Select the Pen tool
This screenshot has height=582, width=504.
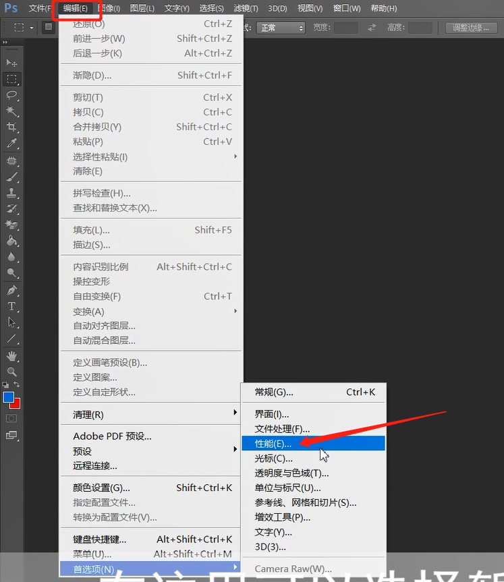(x=11, y=290)
